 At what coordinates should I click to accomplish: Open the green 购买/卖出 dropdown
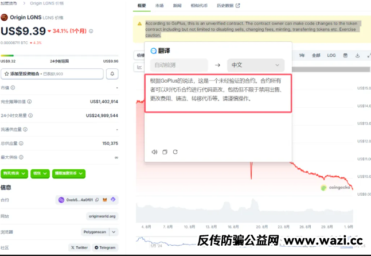click(15, 173)
